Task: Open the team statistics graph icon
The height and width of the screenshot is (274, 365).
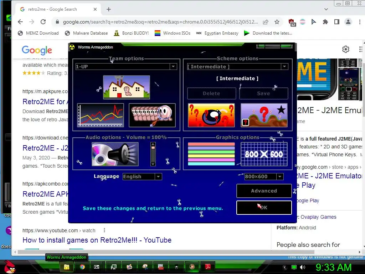Action: click(x=101, y=115)
